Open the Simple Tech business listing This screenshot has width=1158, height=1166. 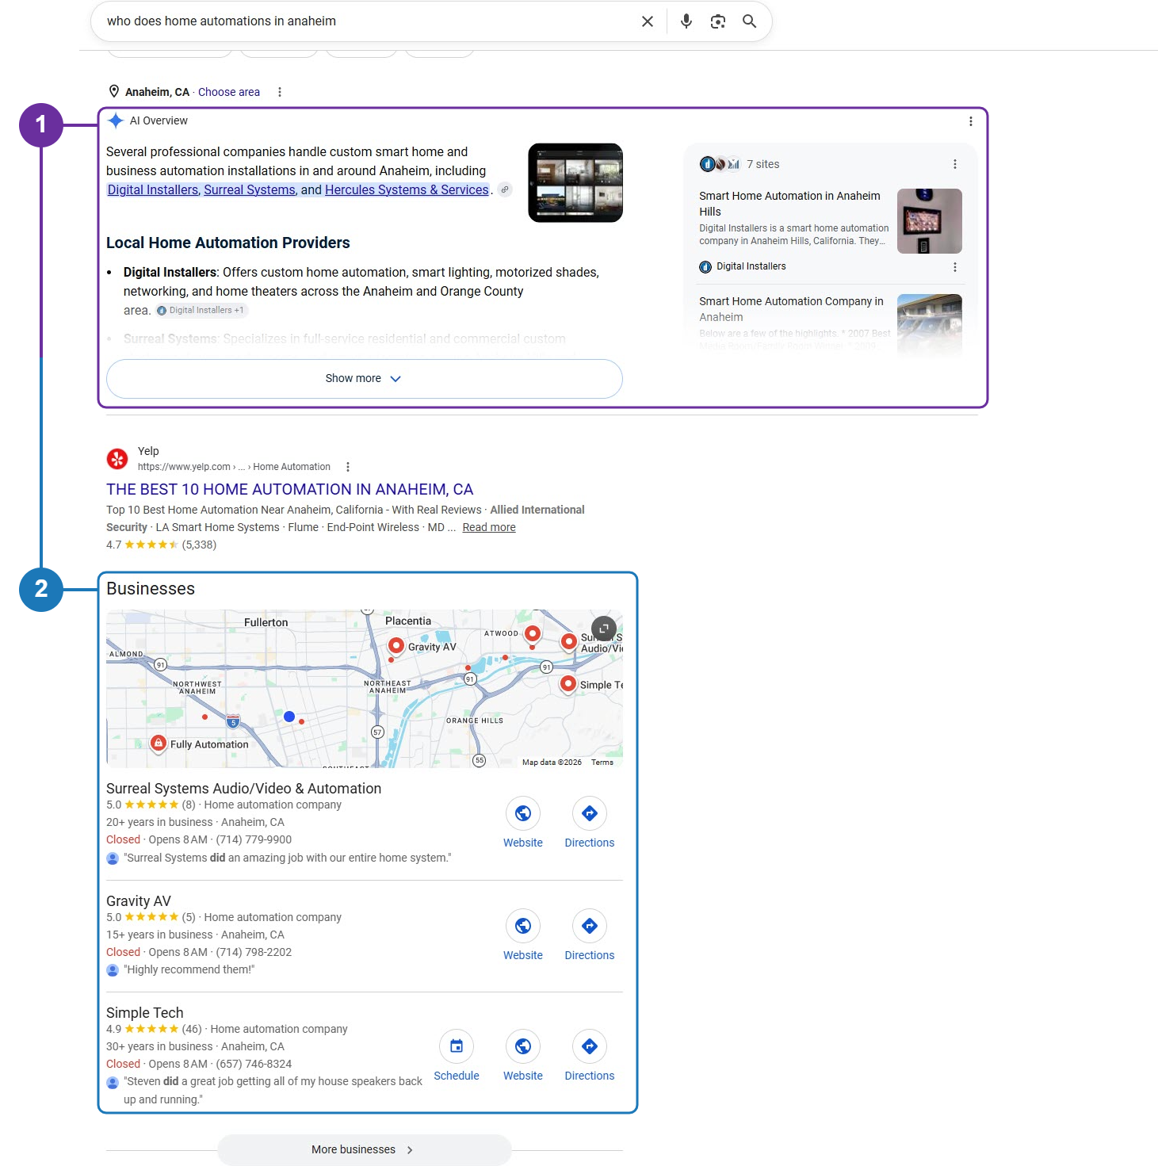[145, 1013]
